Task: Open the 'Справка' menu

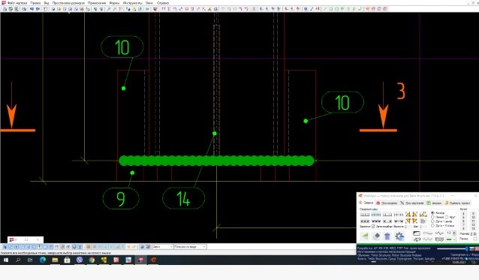Action: pyautogui.click(x=163, y=3)
